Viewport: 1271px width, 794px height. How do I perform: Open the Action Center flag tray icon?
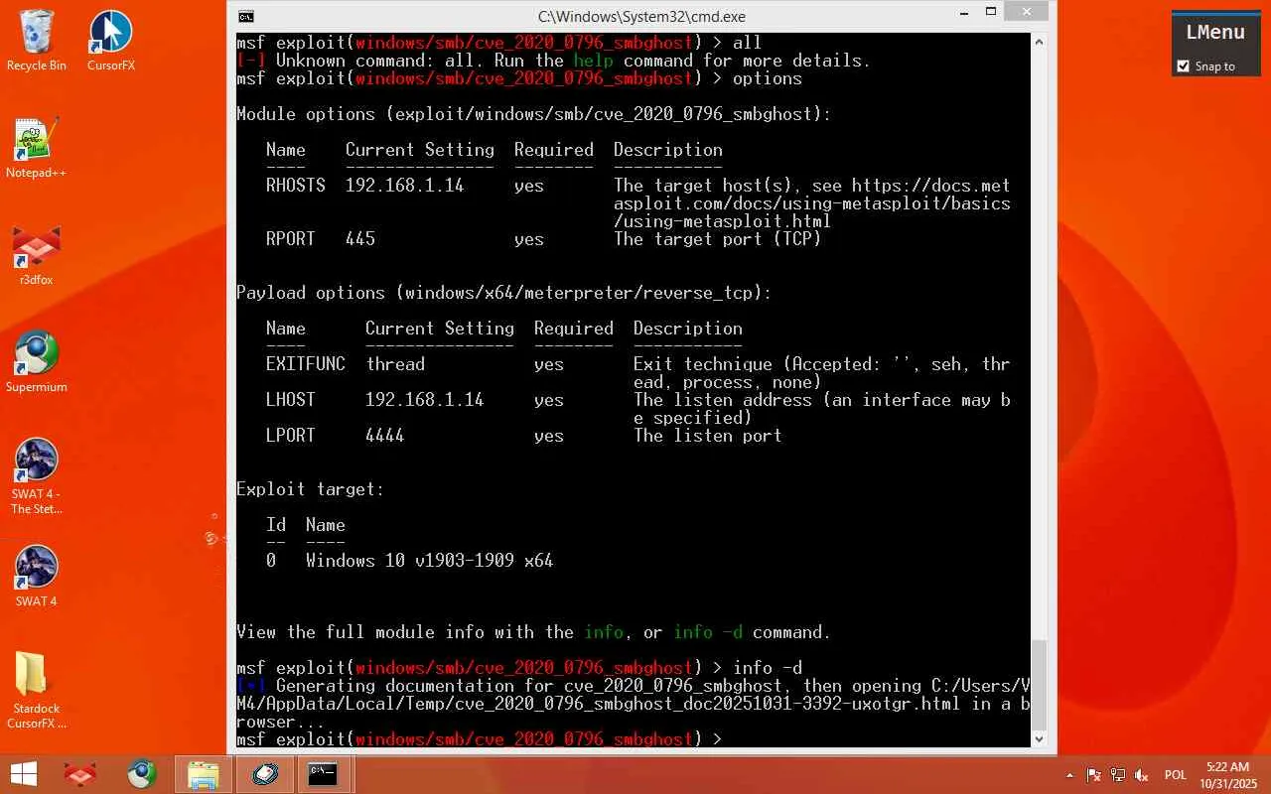[1094, 775]
